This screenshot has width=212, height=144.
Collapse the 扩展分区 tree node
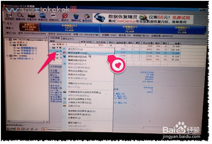click(x=11, y=45)
